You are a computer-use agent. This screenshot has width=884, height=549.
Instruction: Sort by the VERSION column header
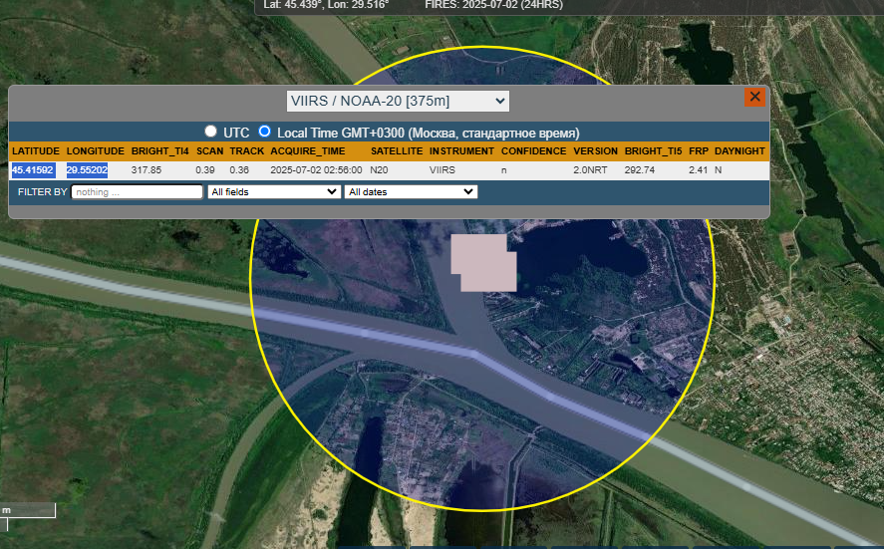(595, 151)
